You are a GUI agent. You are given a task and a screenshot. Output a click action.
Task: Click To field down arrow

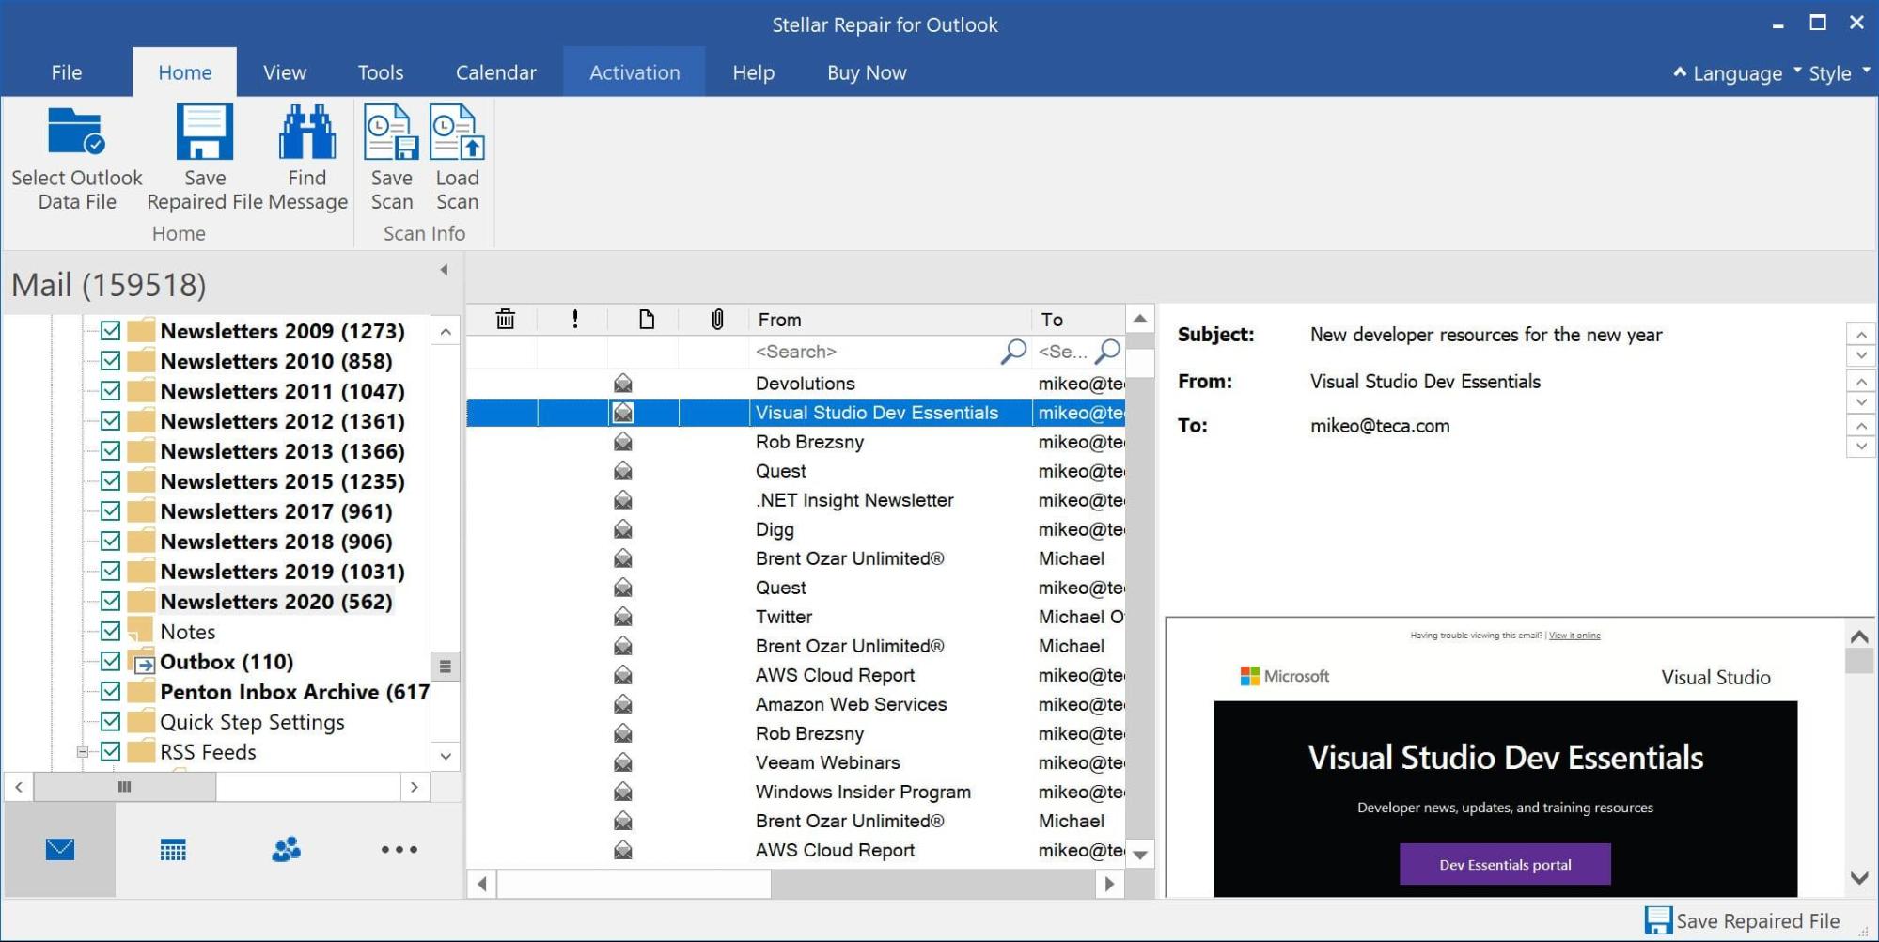point(1861,447)
